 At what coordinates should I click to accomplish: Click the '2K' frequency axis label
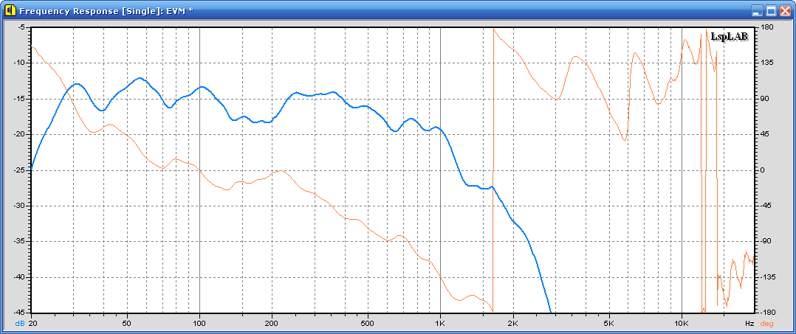[x=512, y=323]
